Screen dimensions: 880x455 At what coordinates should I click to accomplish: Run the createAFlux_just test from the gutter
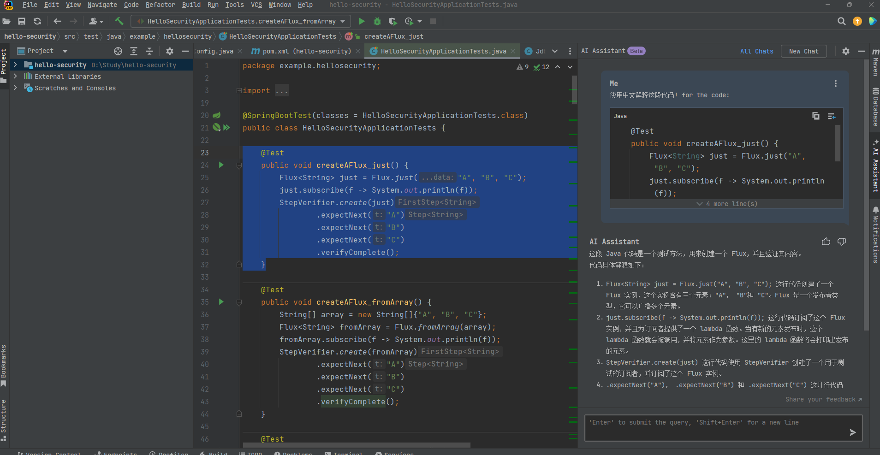point(221,165)
